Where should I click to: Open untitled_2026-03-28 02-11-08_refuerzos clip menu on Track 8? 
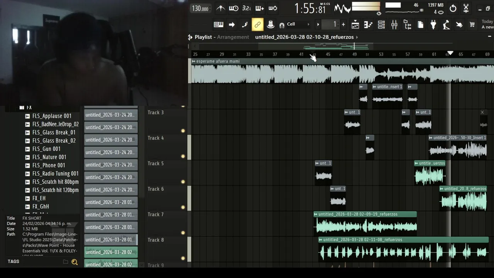click(x=321, y=240)
